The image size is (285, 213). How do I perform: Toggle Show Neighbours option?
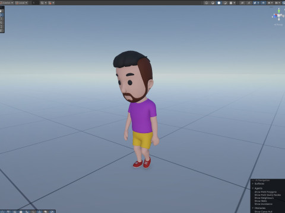264,198
